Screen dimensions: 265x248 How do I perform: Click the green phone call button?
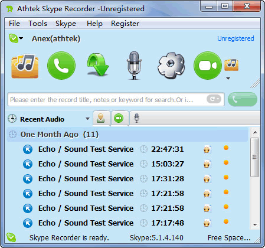pyautogui.click(x=61, y=66)
